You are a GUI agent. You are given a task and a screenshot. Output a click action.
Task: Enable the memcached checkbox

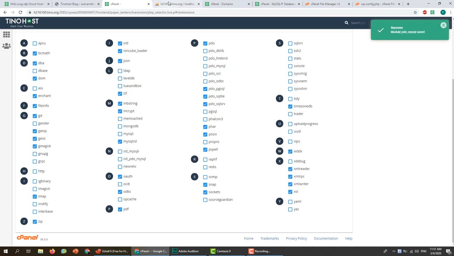(x=120, y=119)
